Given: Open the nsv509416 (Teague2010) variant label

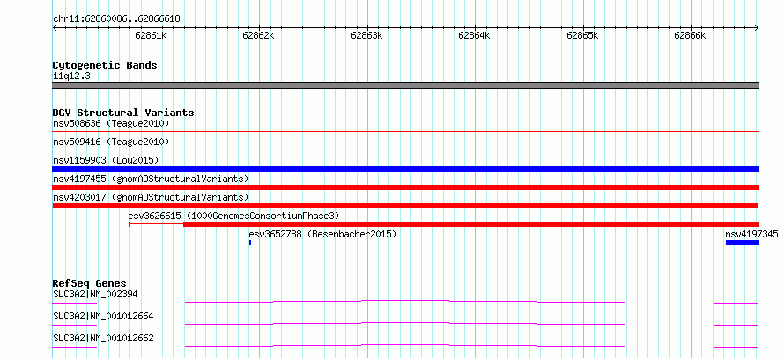Looking at the screenshot, I should [111, 142].
